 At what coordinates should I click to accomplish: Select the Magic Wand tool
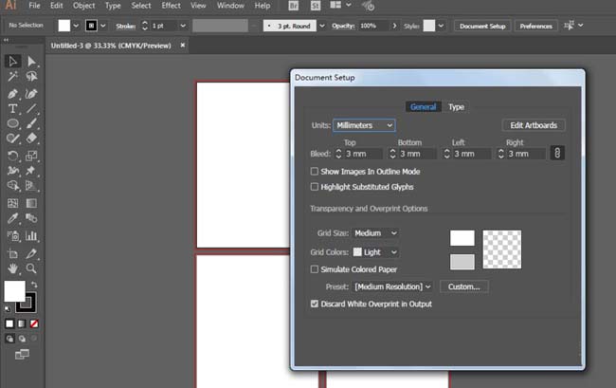(x=13, y=77)
